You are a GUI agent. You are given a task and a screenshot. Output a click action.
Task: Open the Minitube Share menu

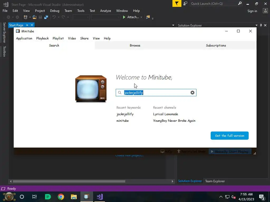pos(84,38)
